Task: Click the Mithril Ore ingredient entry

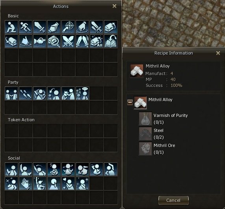Action: pyautogui.click(x=157, y=149)
